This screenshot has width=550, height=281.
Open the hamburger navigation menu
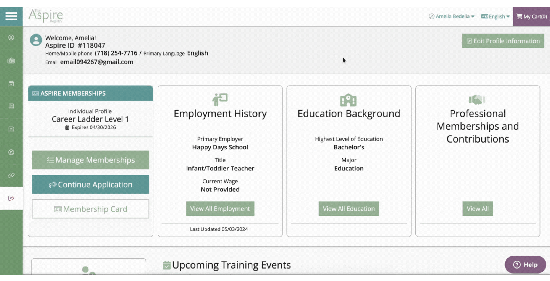click(11, 16)
